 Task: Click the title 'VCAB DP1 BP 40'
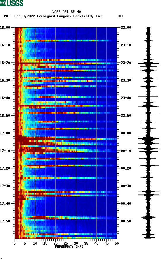(x=66, y=12)
